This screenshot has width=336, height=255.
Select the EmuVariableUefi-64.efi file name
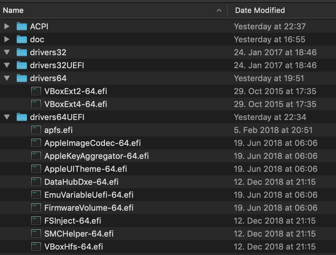[x=89, y=195]
